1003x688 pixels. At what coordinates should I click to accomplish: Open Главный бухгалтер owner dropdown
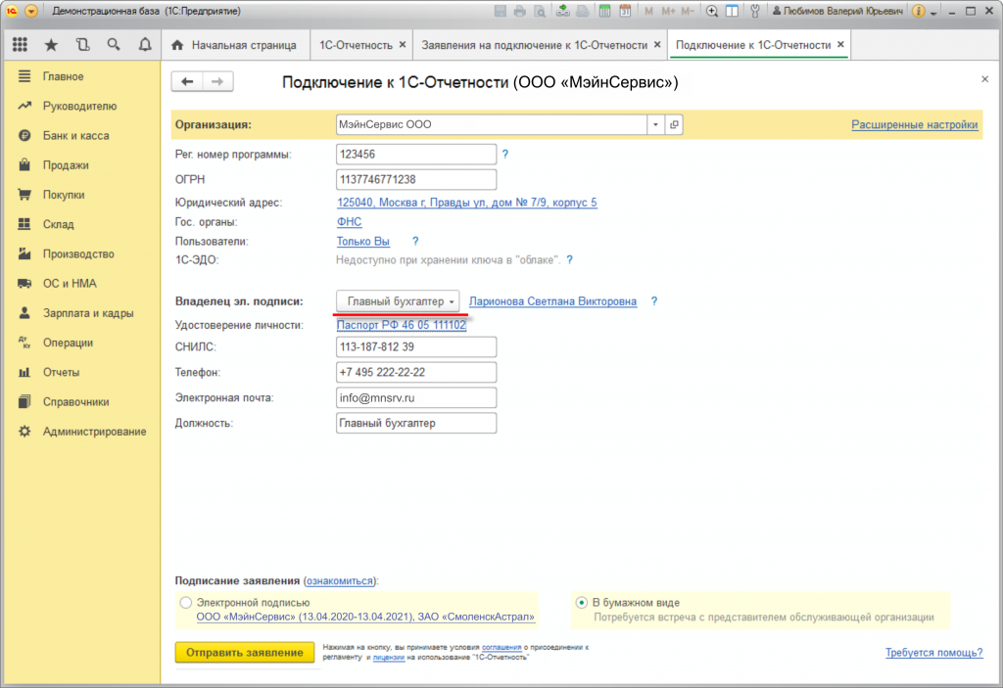[399, 301]
